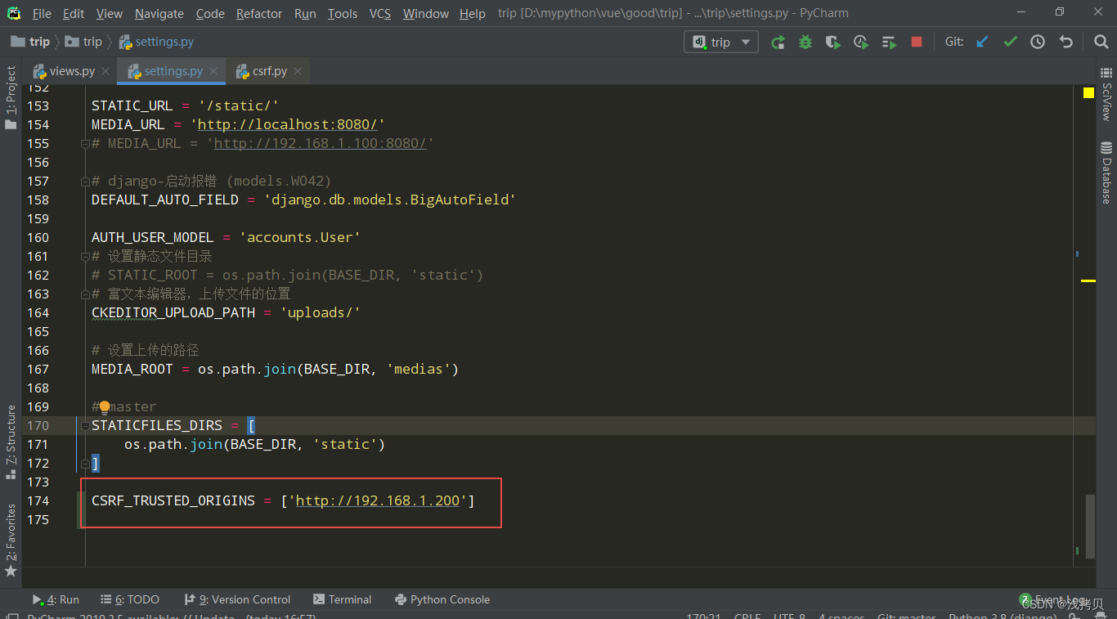This screenshot has height=619, width=1117.
Task: Click the Profile run clock icon
Action: [861, 42]
